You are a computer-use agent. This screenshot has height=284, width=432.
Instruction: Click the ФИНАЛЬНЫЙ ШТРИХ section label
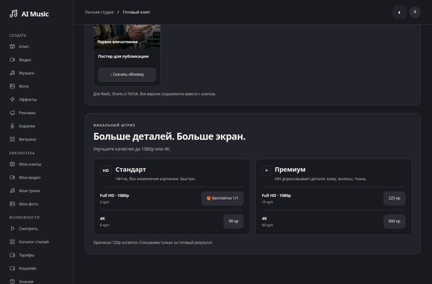coord(114,125)
